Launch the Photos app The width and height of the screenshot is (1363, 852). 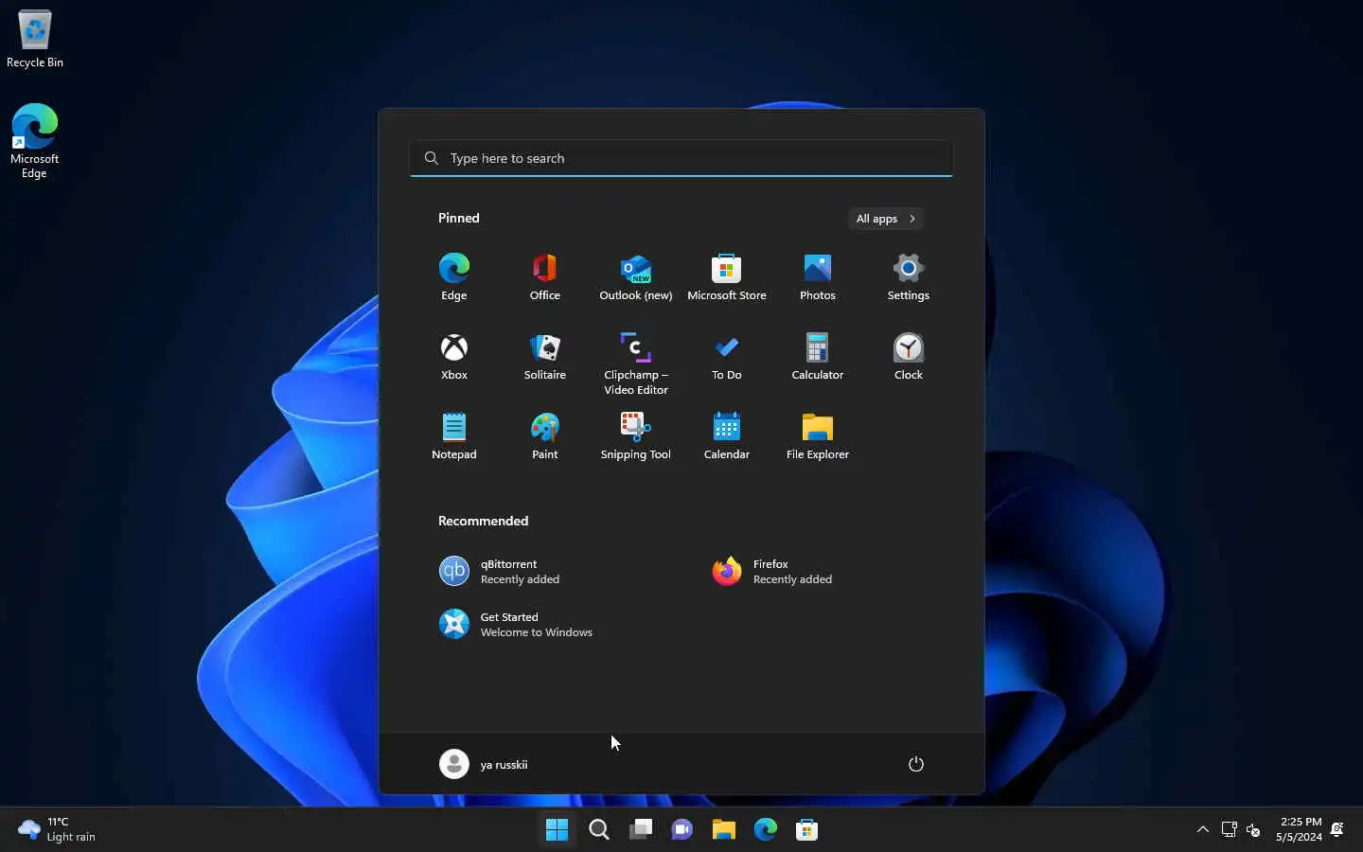click(818, 277)
